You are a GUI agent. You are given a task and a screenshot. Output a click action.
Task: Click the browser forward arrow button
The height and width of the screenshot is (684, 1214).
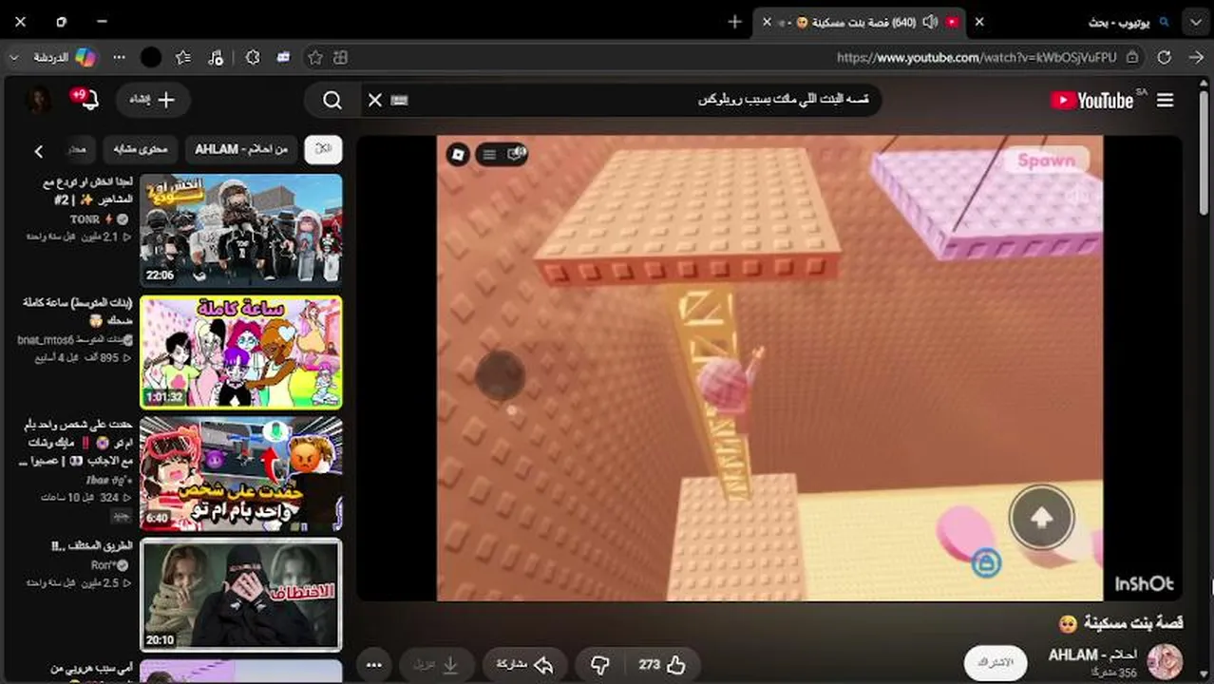1195,58
